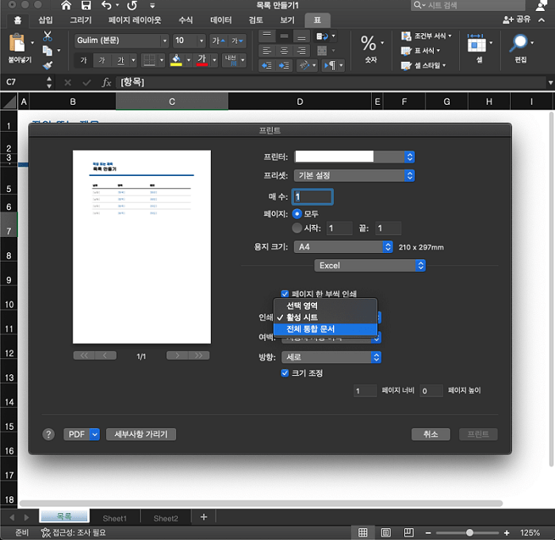
Task: Align text to the right
Action: [301, 51]
